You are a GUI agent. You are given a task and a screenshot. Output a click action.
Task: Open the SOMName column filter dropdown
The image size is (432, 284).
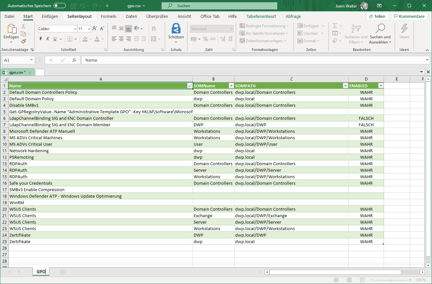click(231, 86)
